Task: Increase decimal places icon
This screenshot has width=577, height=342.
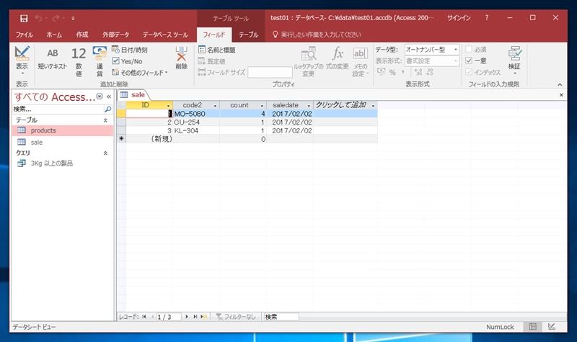Action: 418,72
